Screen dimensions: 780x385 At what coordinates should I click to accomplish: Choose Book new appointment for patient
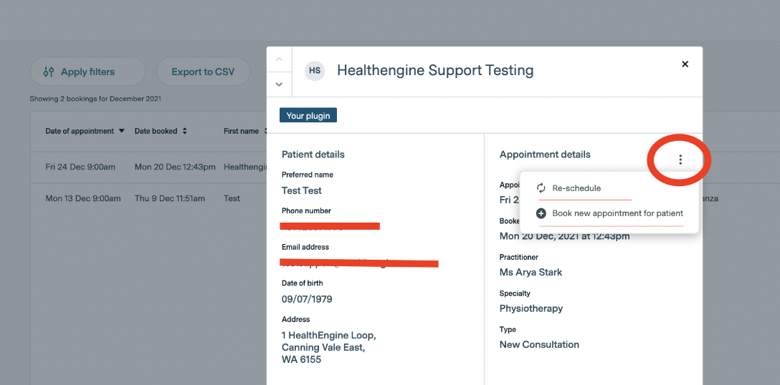(617, 213)
